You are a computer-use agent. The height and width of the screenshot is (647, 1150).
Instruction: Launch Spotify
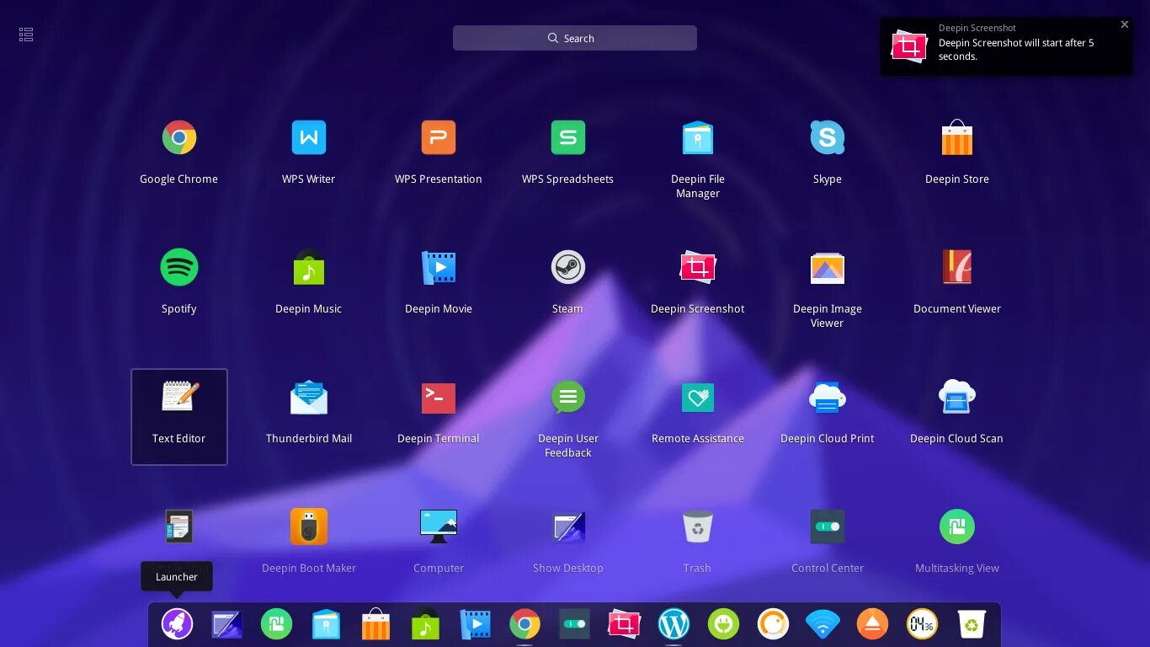tap(178, 267)
